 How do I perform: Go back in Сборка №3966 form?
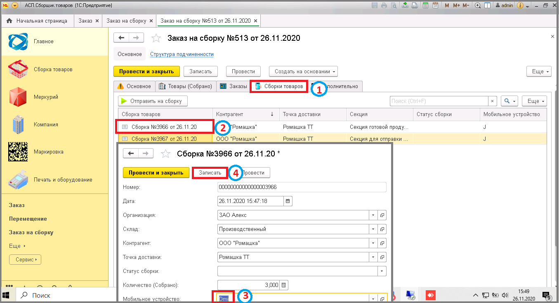131,154
